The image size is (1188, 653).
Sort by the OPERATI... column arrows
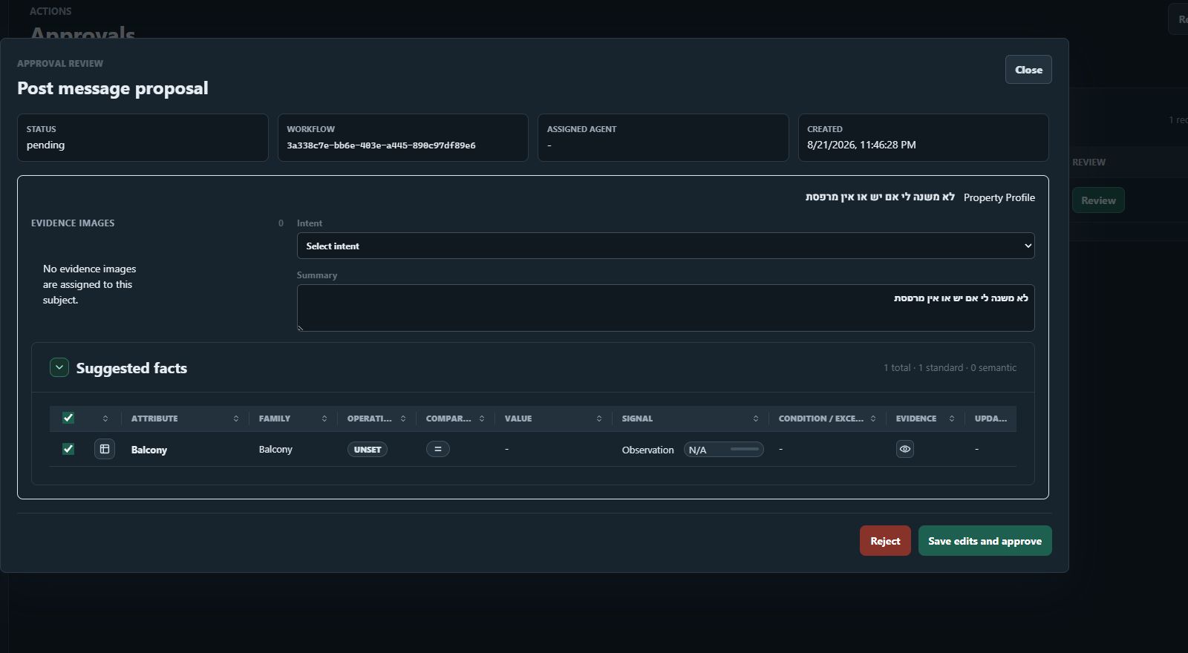point(403,419)
